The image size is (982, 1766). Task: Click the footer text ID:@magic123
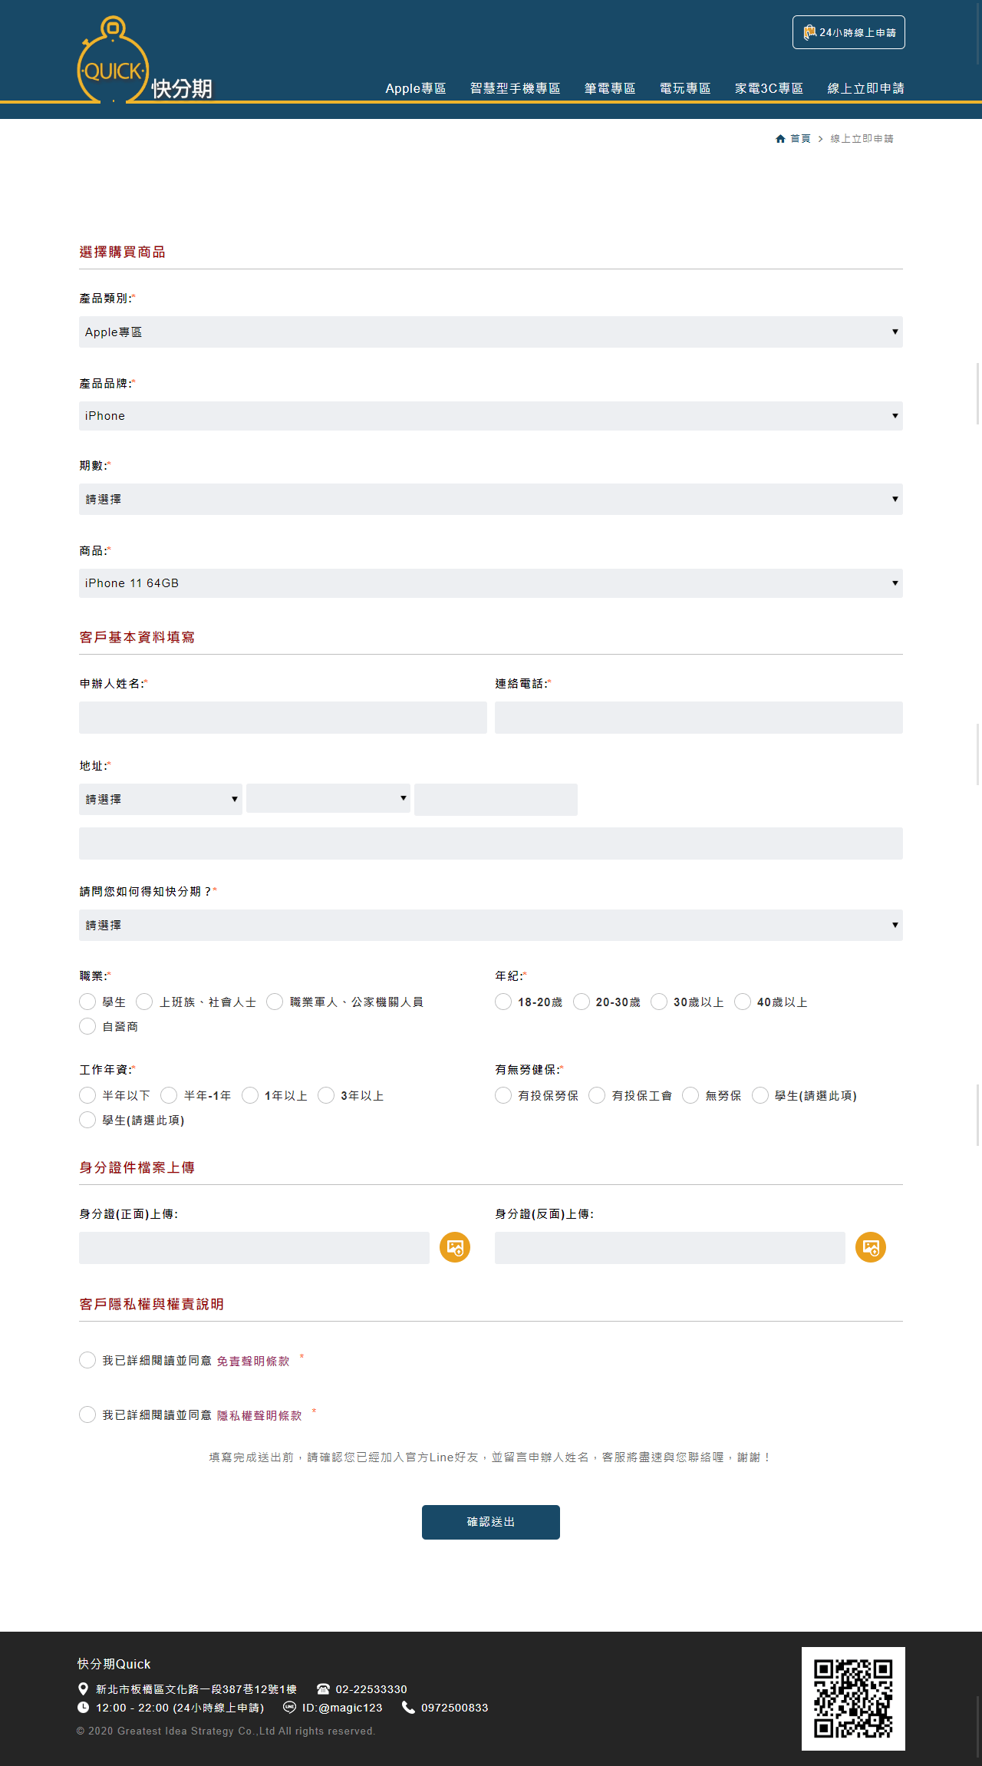point(342,1708)
